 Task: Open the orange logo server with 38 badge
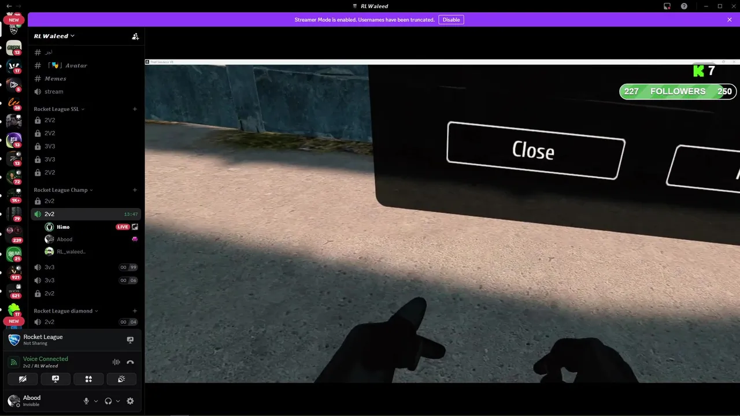coord(14,102)
